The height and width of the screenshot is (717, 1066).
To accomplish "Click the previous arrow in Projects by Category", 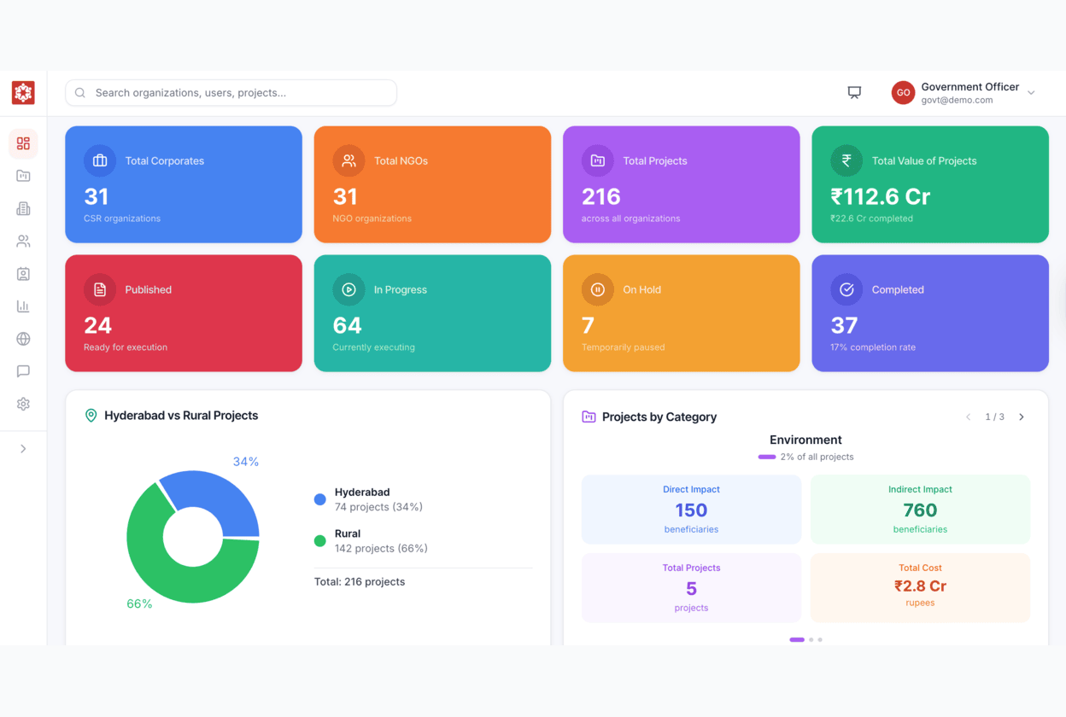I will click(x=968, y=417).
